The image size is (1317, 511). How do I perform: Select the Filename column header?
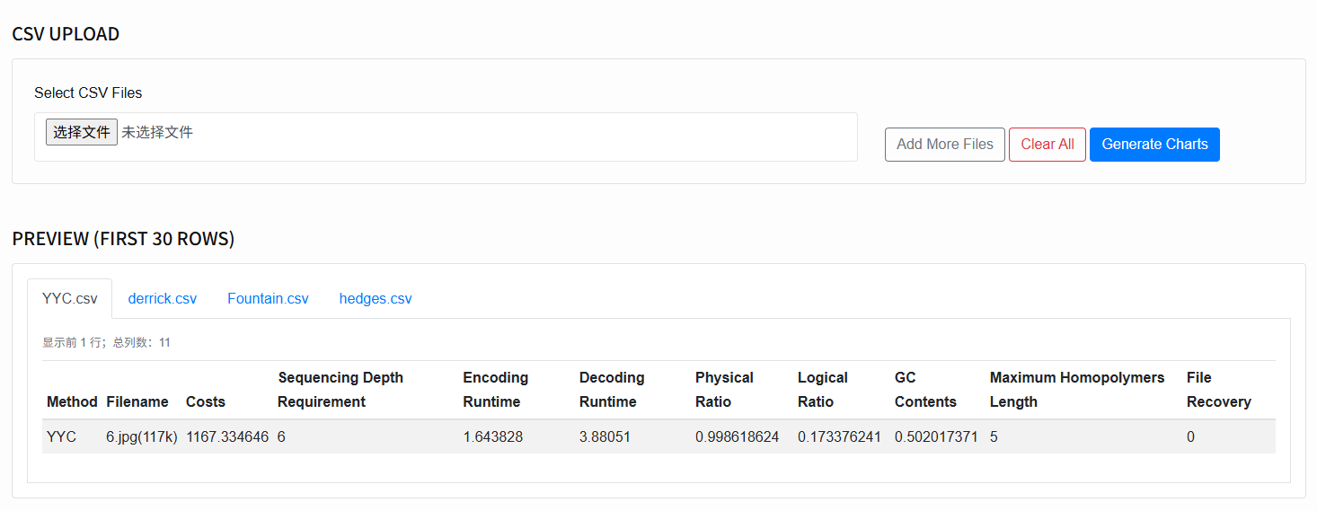137,401
